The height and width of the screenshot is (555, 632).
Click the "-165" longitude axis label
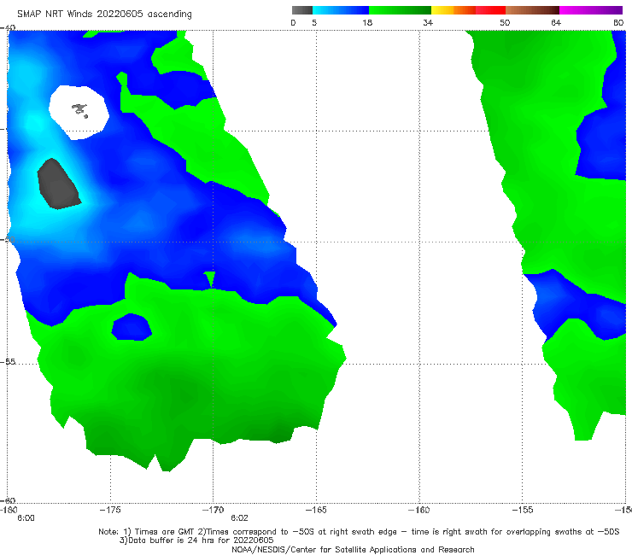coord(316,510)
